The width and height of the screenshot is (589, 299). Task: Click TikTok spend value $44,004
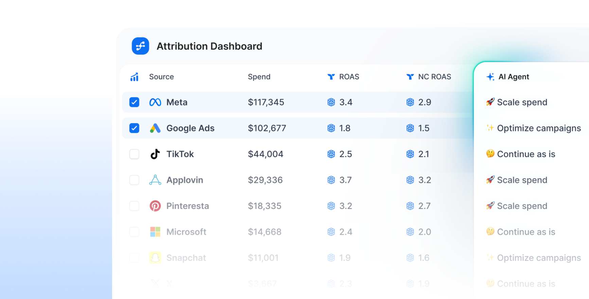[265, 154]
